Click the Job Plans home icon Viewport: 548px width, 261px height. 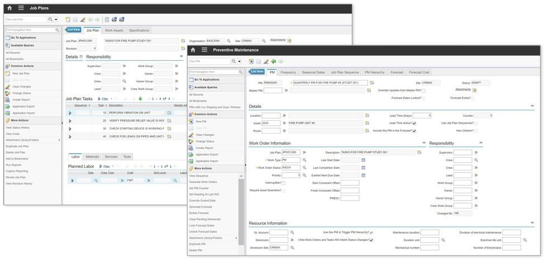pyautogui.click(x=9, y=8)
